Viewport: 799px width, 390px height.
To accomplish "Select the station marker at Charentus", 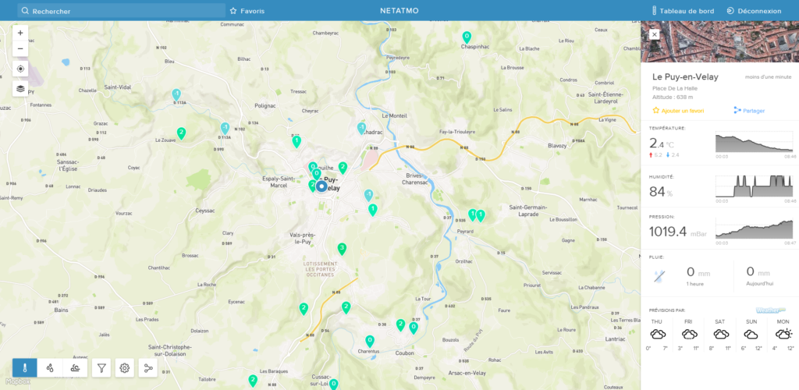I will coord(370,341).
